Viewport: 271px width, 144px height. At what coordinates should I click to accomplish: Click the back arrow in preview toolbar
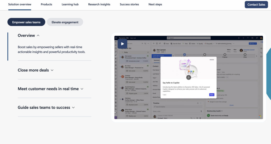click(x=154, y=43)
